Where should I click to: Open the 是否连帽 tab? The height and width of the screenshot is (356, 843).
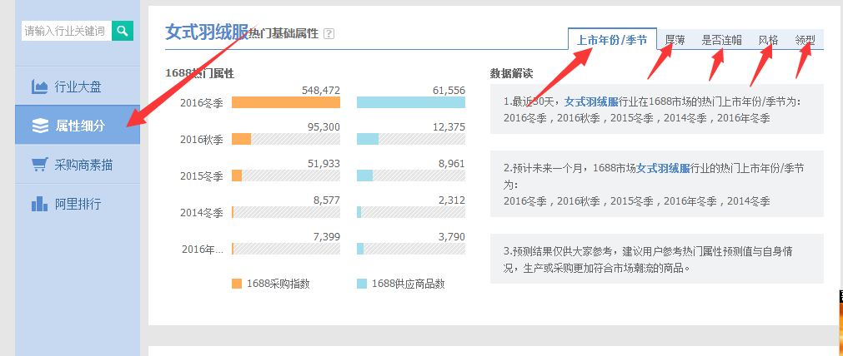click(722, 39)
